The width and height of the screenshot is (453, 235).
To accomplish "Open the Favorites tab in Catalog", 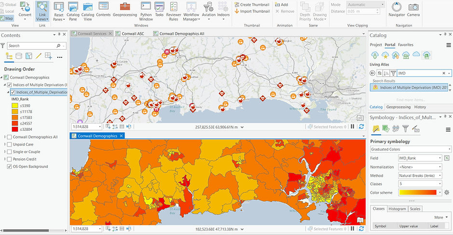I will [x=406, y=45].
